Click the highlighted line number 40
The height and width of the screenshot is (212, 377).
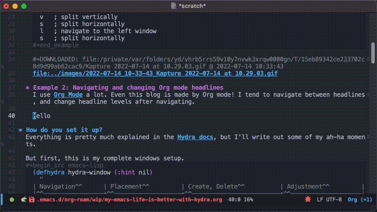click(11, 116)
